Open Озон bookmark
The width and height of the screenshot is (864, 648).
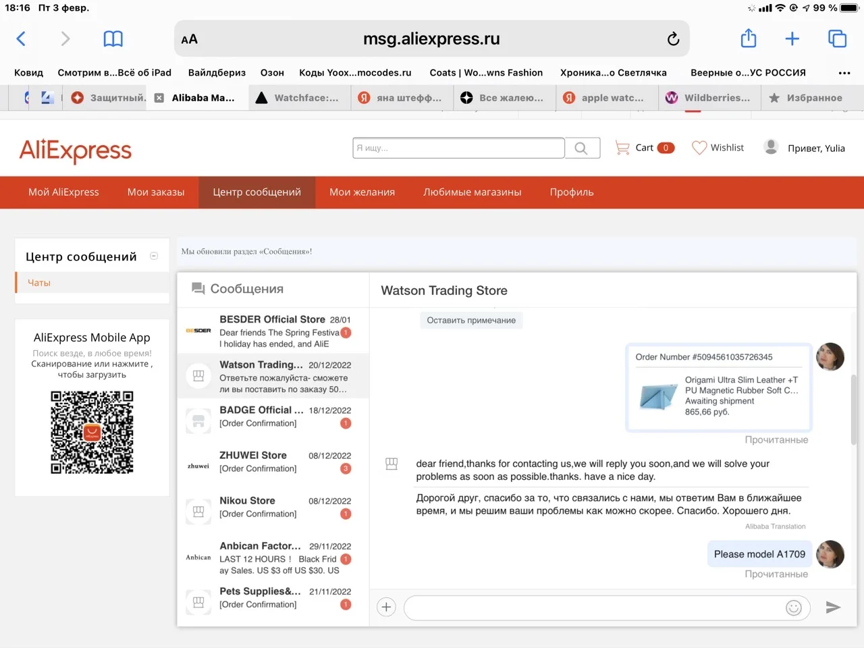point(272,73)
